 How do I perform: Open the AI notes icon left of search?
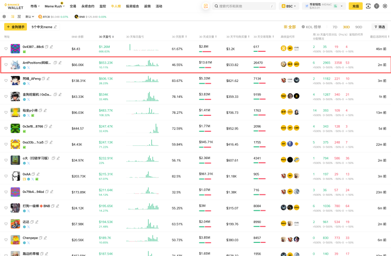(206, 6)
